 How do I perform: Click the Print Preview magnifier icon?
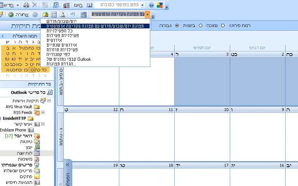(62, 15)
